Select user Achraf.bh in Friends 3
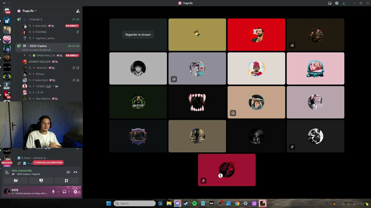This screenshot has width=371, height=208. 41,26
